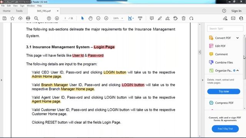
Task: Click the stamp tool icon
Action: 176,18
